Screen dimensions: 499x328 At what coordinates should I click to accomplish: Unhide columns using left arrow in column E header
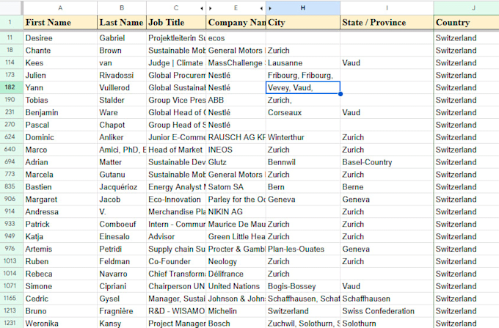pyautogui.click(x=261, y=8)
